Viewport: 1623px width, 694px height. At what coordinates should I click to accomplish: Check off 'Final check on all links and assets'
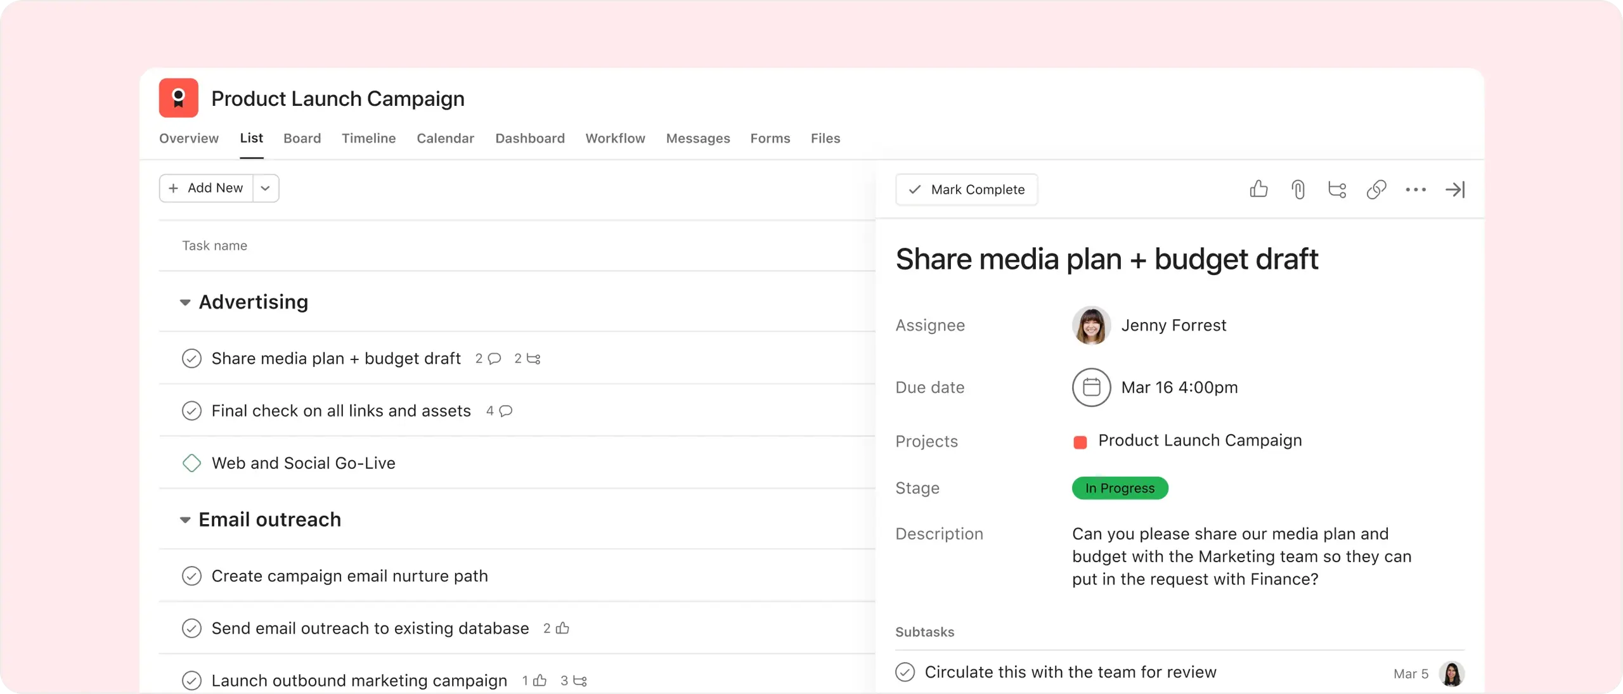(x=191, y=411)
